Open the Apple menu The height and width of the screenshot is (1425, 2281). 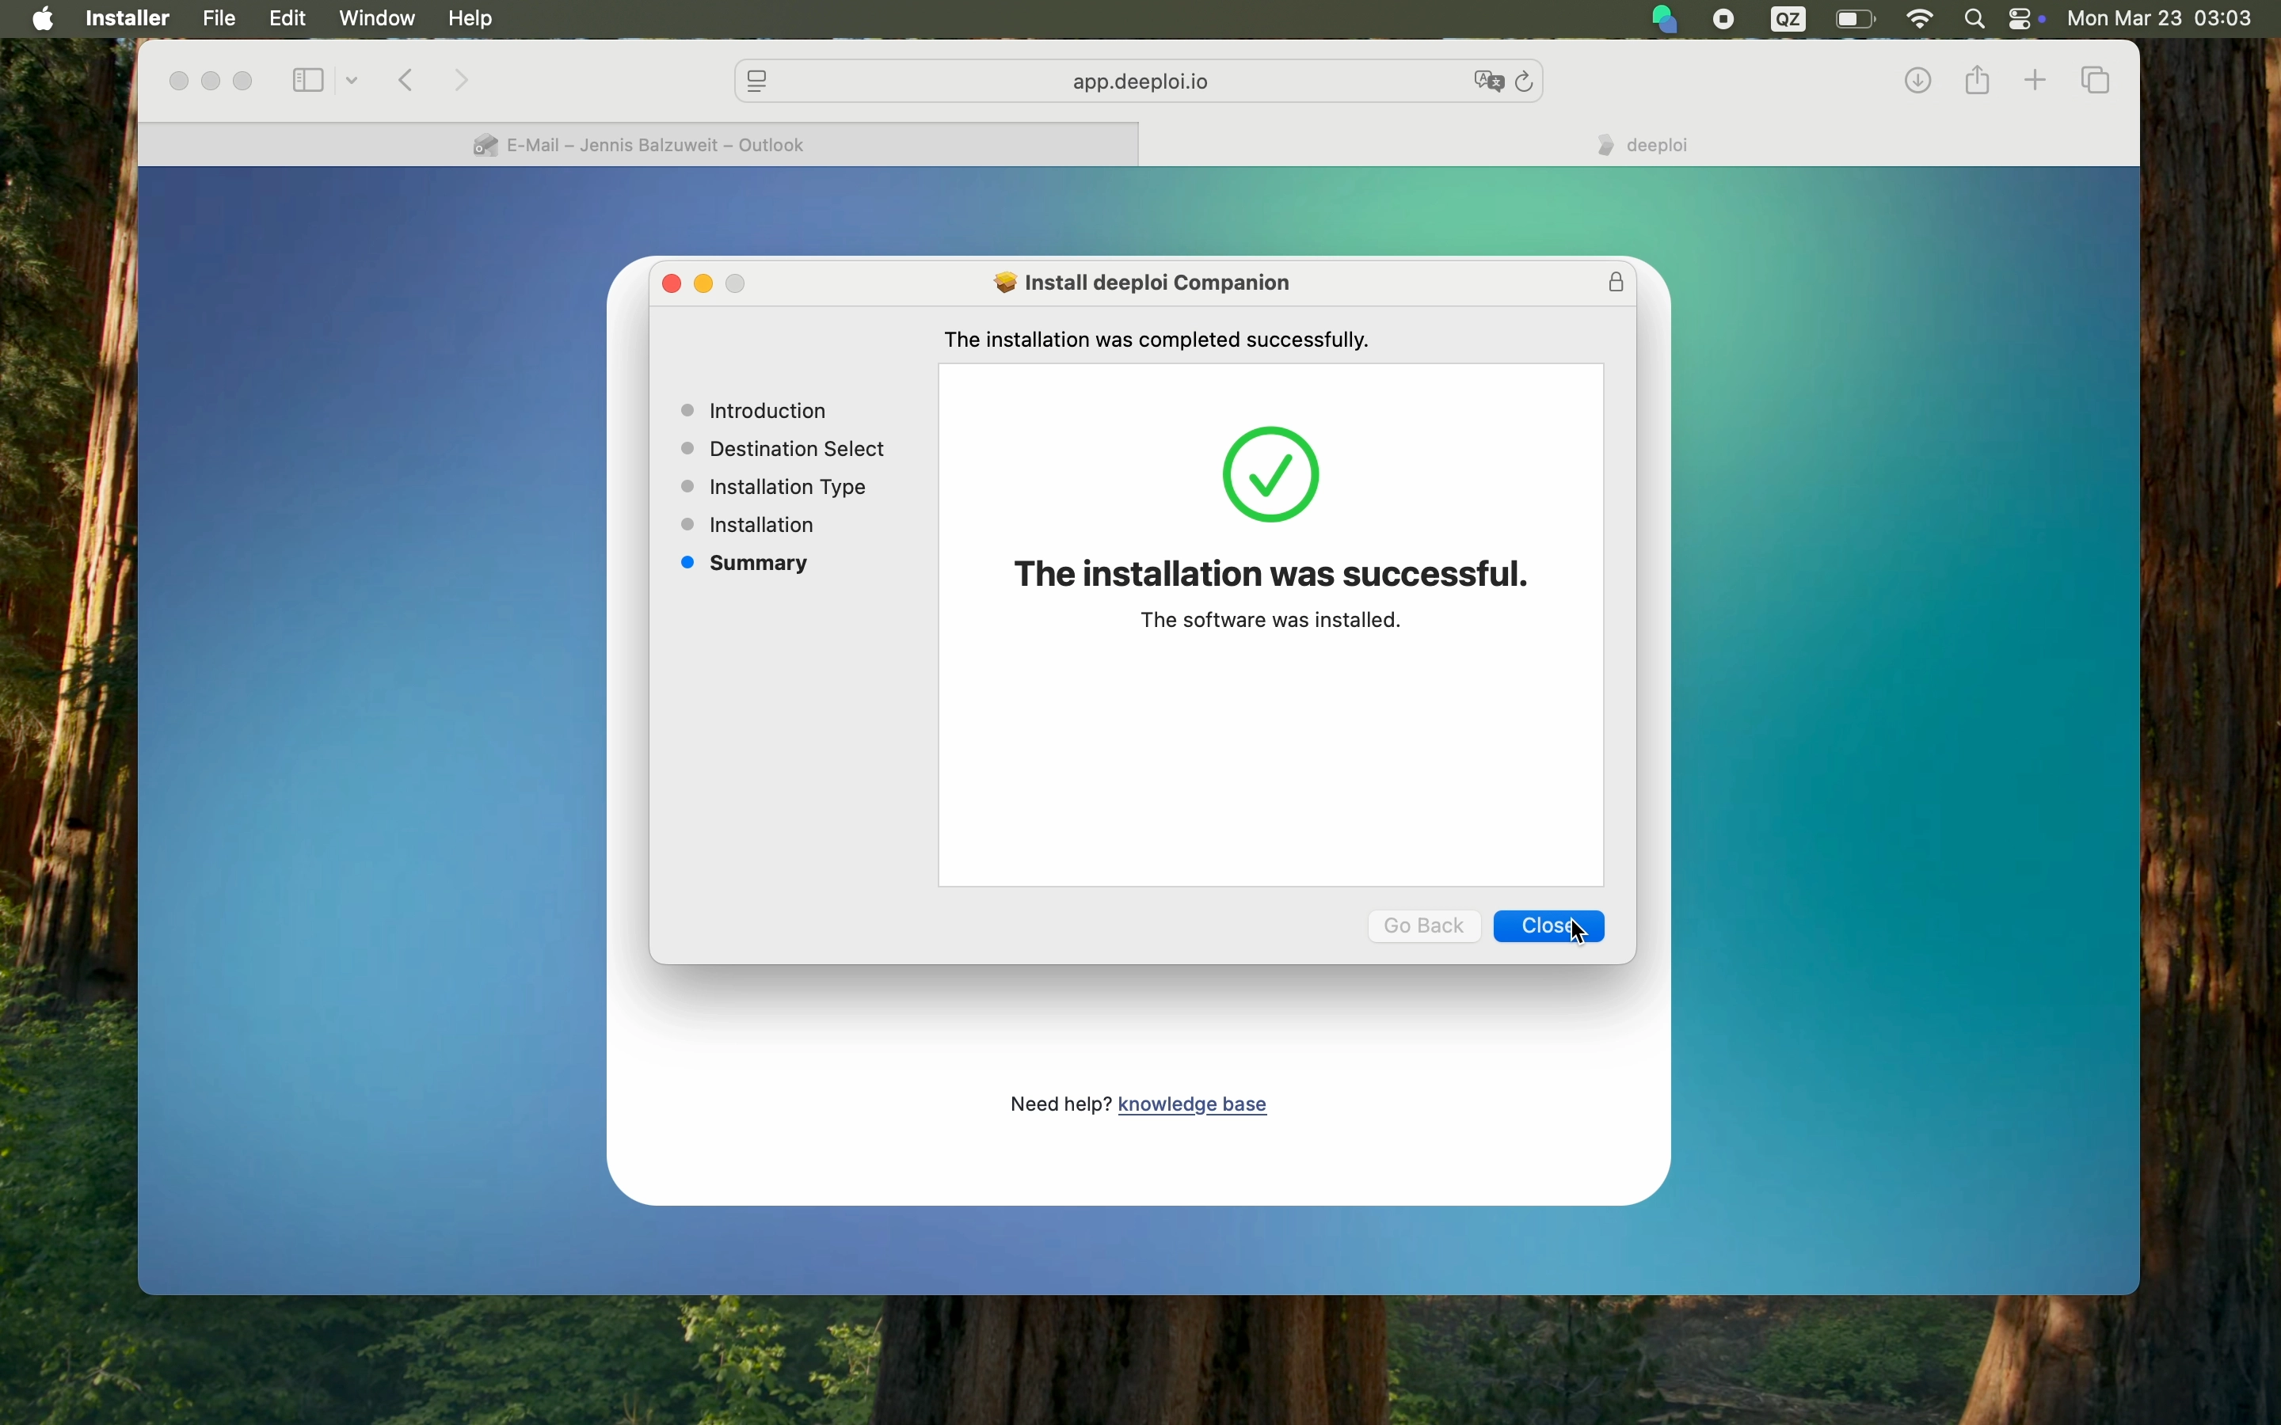(x=44, y=19)
